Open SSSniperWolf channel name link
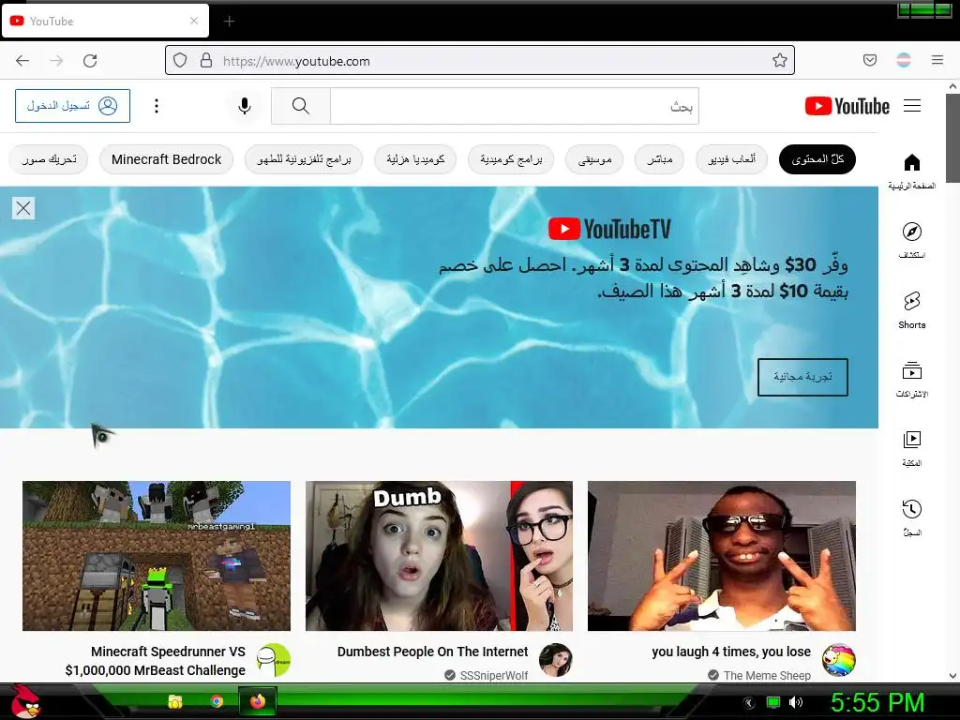Screen dimensions: 960x720 point(493,675)
